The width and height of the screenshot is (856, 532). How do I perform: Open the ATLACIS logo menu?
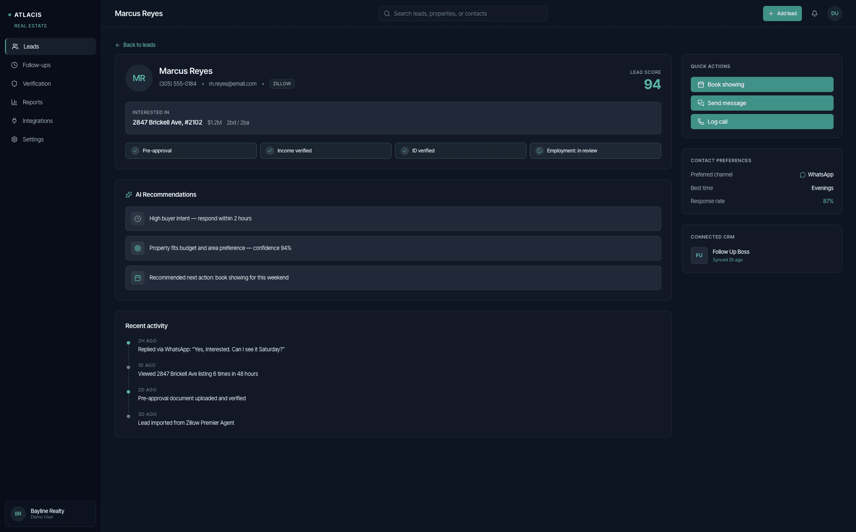27,14
